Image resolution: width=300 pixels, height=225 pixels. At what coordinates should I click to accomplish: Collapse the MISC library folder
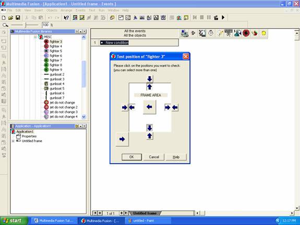point(35,37)
